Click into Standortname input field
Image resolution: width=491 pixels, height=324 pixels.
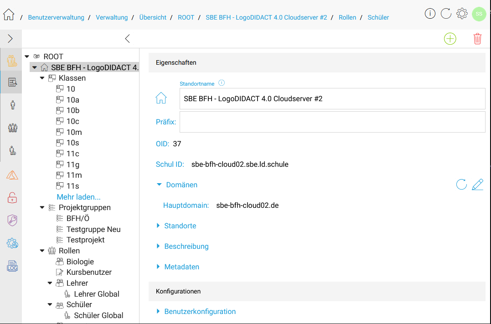pos(332,98)
